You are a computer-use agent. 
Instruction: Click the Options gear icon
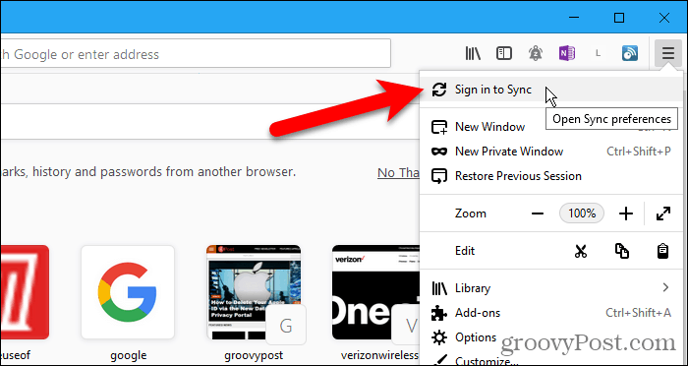pyautogui.click(x=439, y=337)
